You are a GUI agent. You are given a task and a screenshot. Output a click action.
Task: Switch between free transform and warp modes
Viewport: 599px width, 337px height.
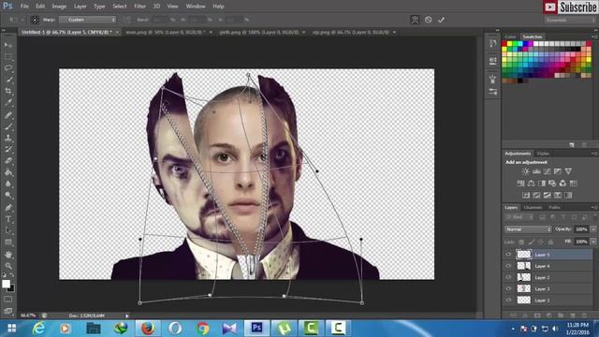[415, 20]
